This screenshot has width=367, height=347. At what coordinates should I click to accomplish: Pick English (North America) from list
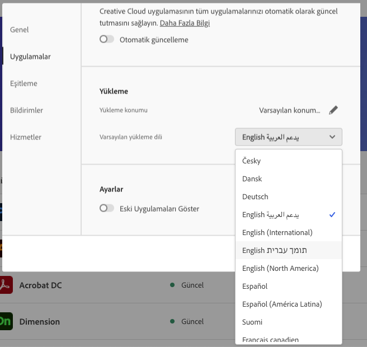280,268
